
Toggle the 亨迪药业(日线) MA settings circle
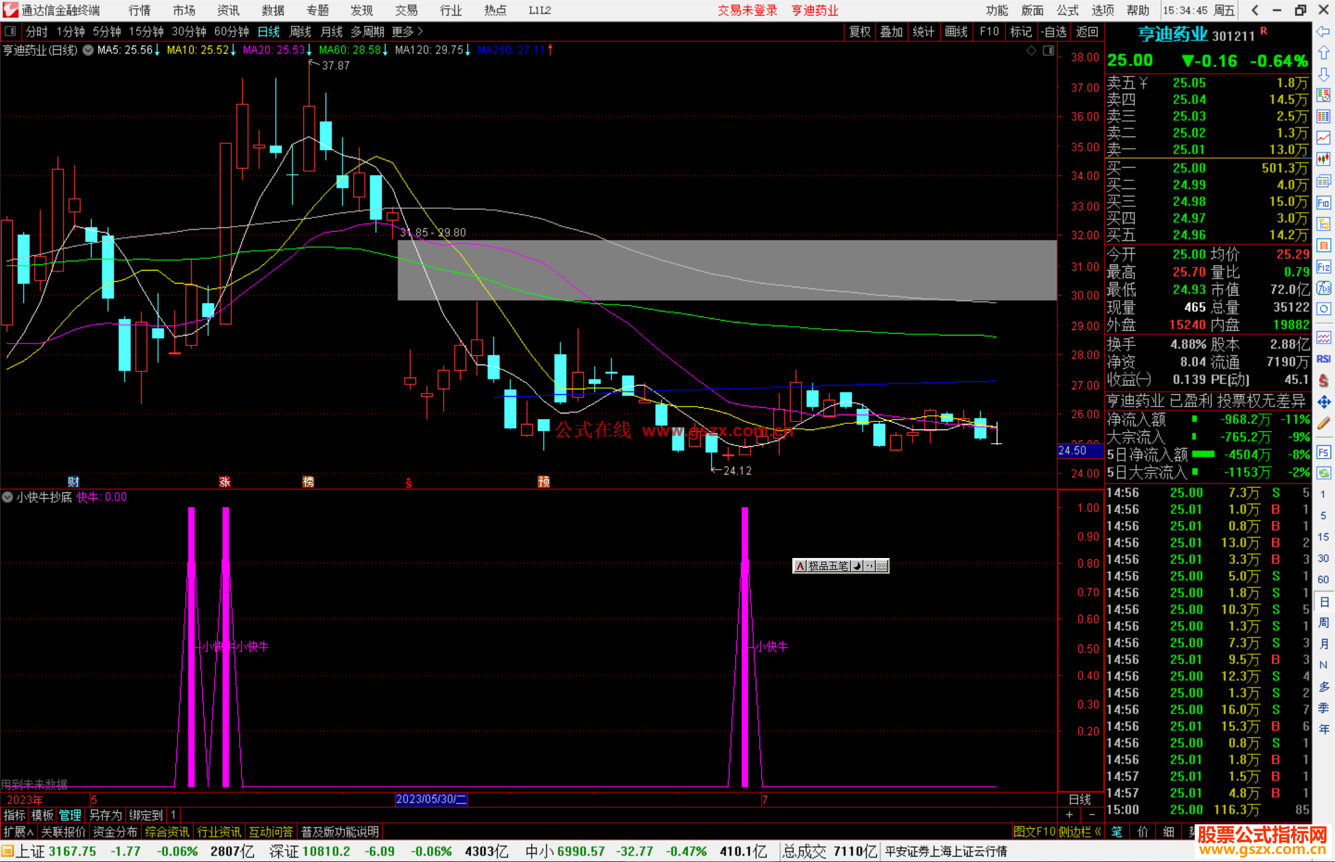click(88, 50)
